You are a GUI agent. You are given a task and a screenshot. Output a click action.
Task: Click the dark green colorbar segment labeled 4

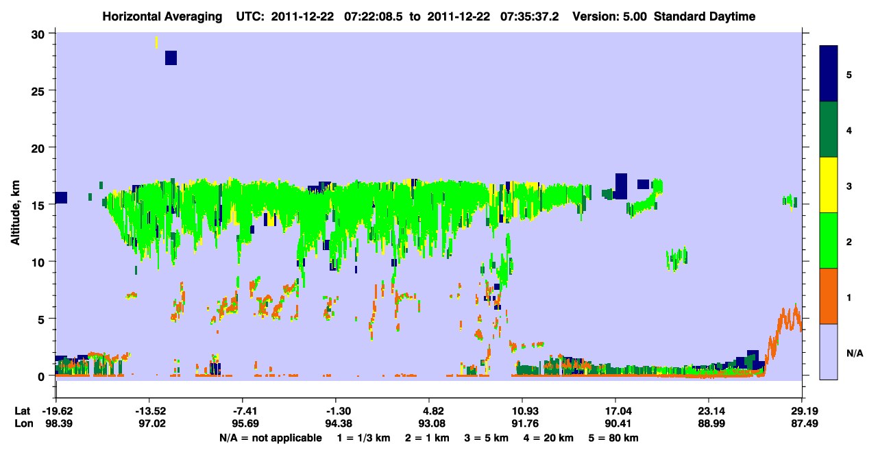pos(829,129)
